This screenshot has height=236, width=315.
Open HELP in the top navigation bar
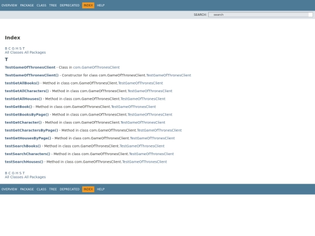pos(101,5)
